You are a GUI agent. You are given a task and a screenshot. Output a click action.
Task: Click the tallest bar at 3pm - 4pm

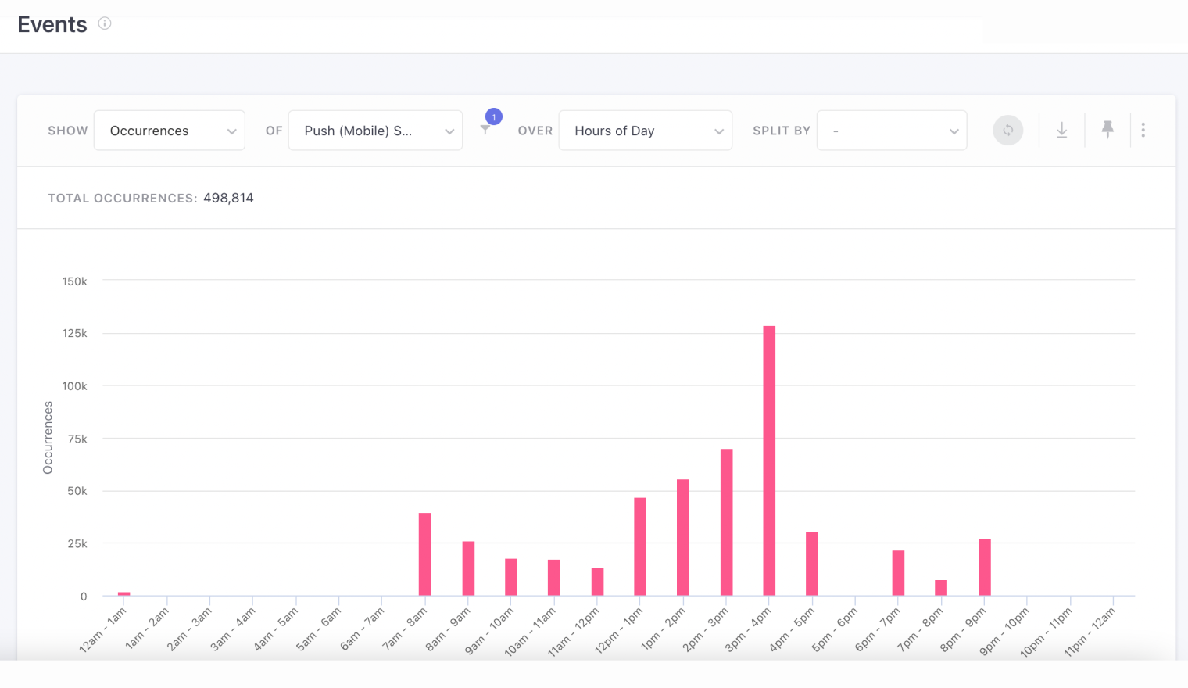[x=769, y=461]
